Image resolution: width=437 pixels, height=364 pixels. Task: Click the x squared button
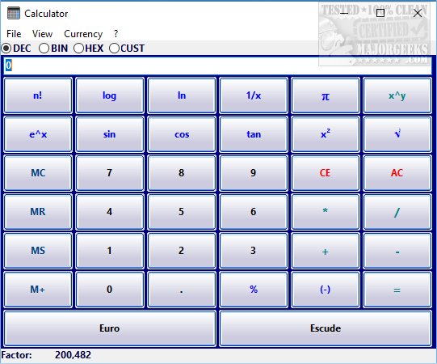point(326,134)
